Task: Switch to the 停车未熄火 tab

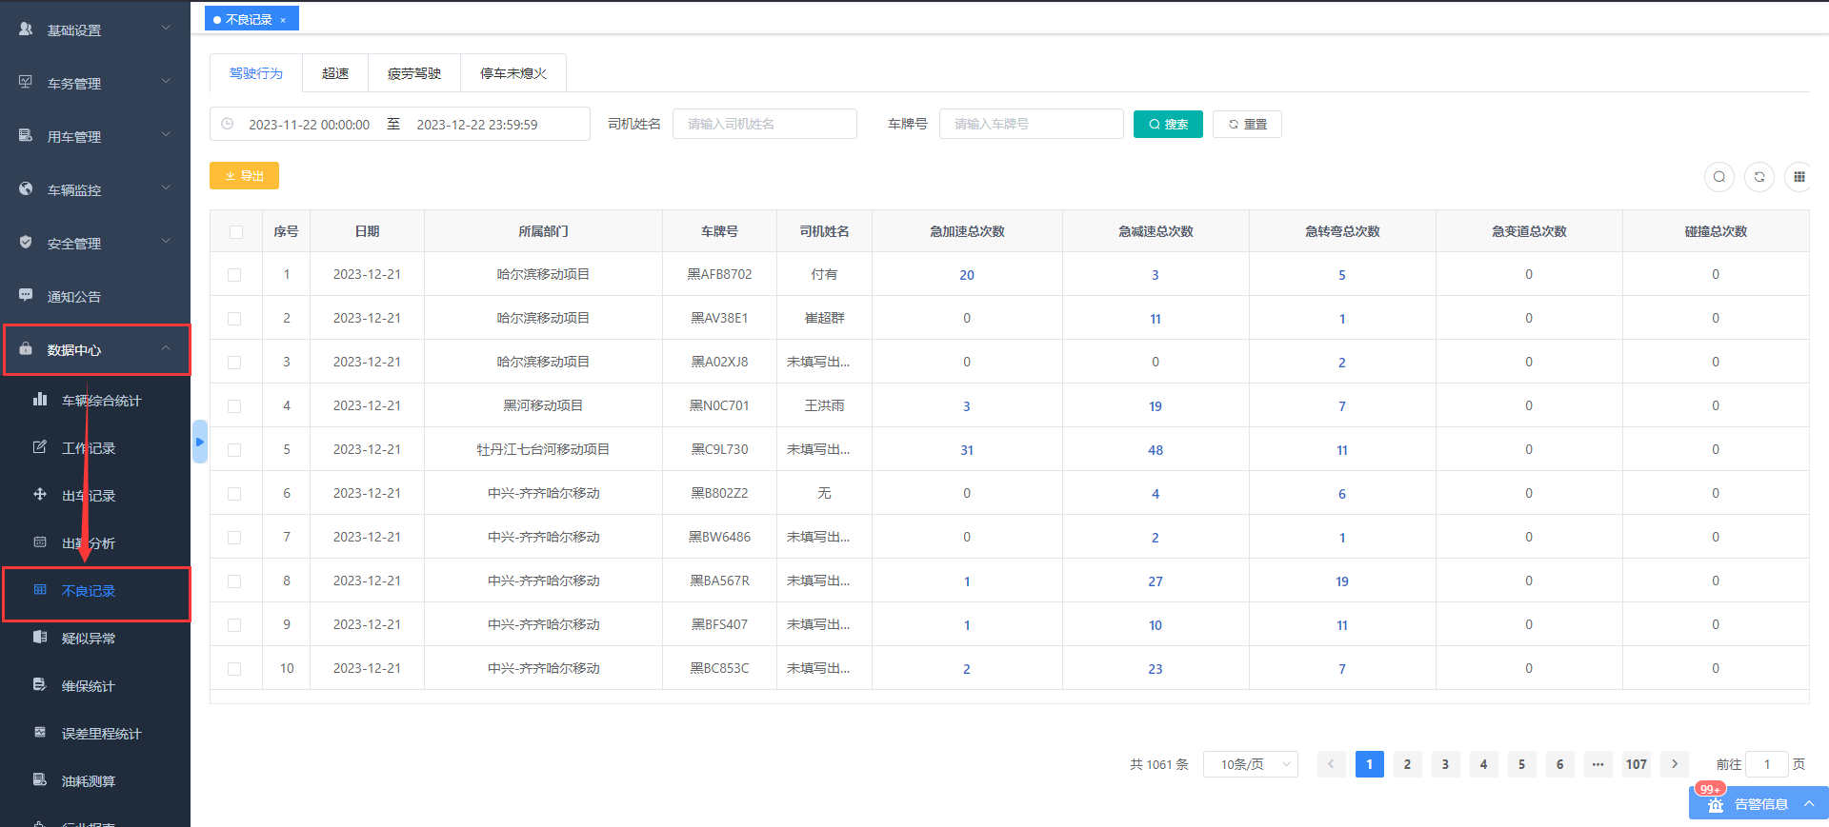Action: click(x=513, y=73)
